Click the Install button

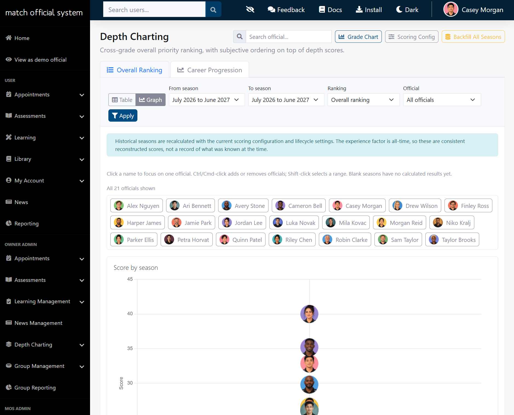tap(369, 10)
